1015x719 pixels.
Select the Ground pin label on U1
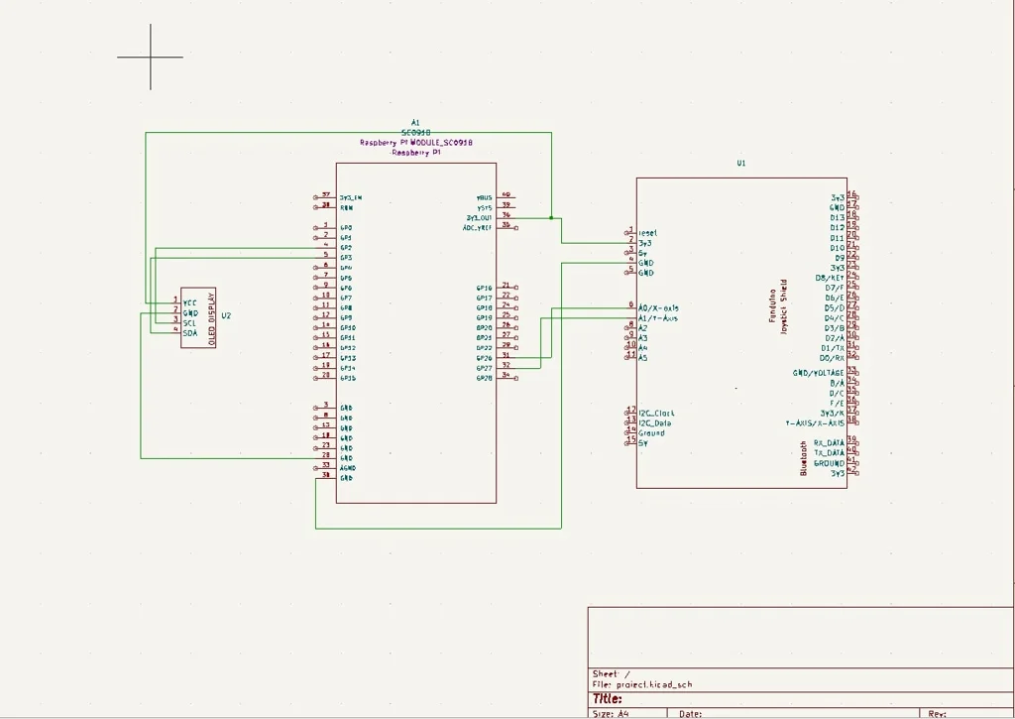coord(652,433)
